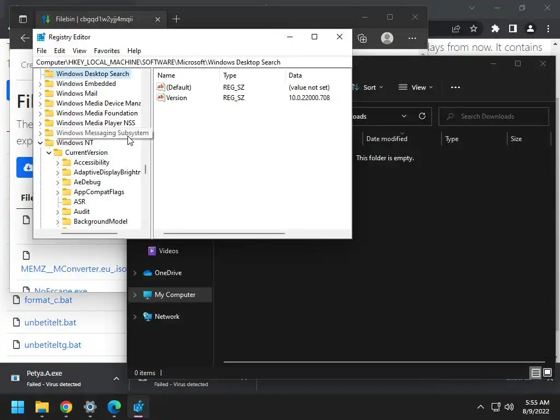Viewport: 560px width, 420px height.
Task: Open the Edit menu in Registry Editor
Action: tap(59, 51)
